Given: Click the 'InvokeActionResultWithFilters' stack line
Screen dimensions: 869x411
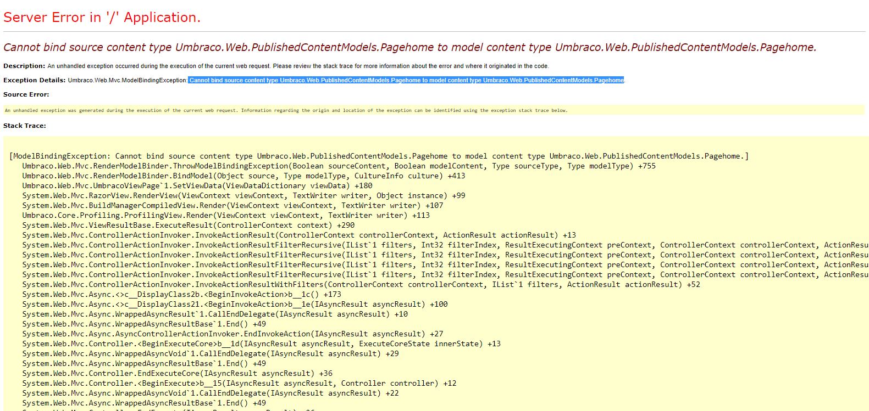Looking at the screenshot, I should click(x=361, y=285).
